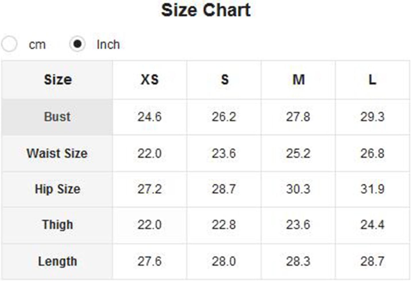Click the L hip value 31.9
This screenshot has height=281, width=411.
pyautogui.click(x=373, y=189)
